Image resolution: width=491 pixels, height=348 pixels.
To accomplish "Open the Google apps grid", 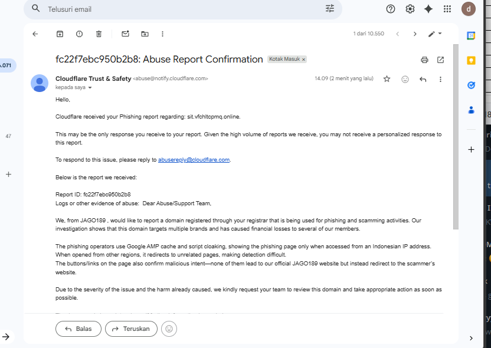I will pyautogui.click(x=447, y=9).
